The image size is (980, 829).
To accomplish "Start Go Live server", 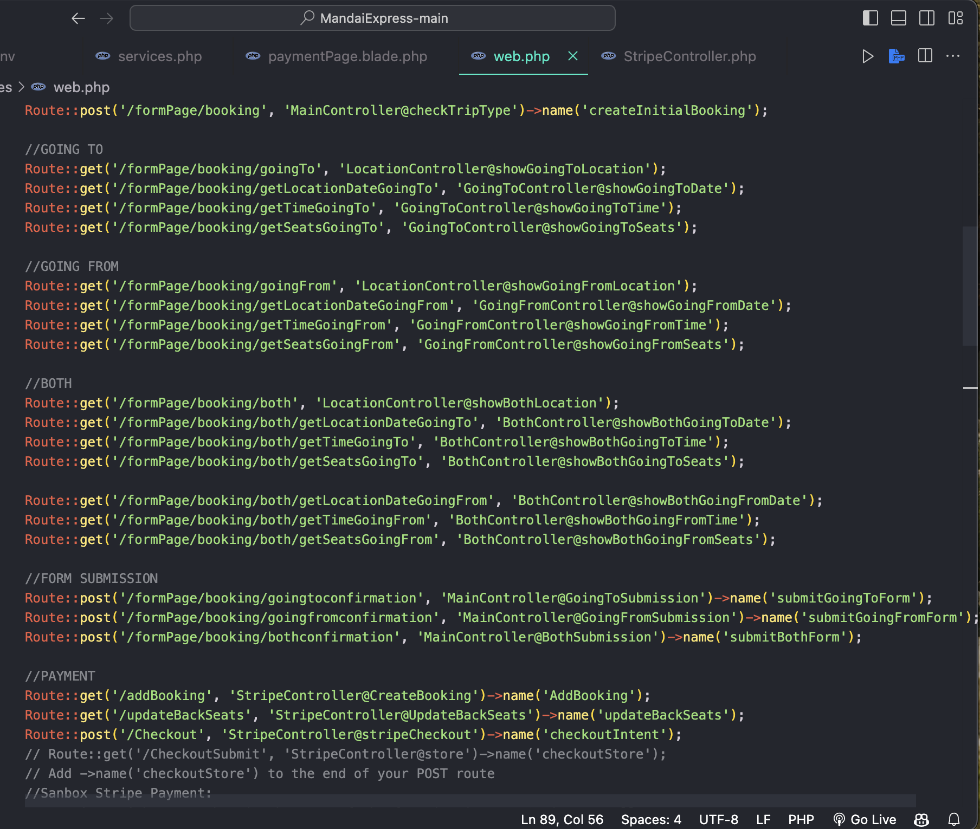I will click(x=865, y=819).
